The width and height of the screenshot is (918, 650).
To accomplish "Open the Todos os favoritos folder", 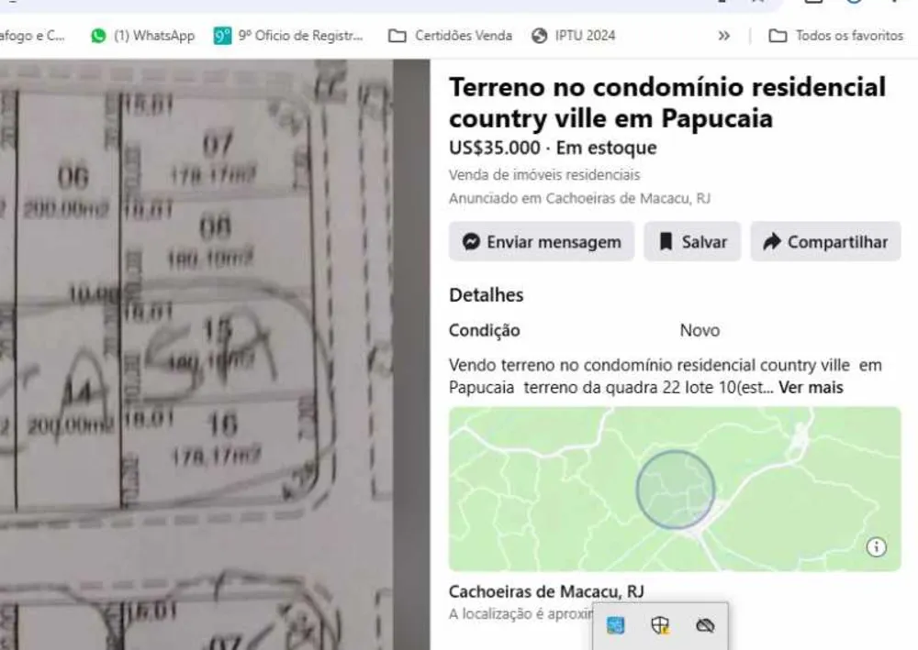I will point(836,36).
